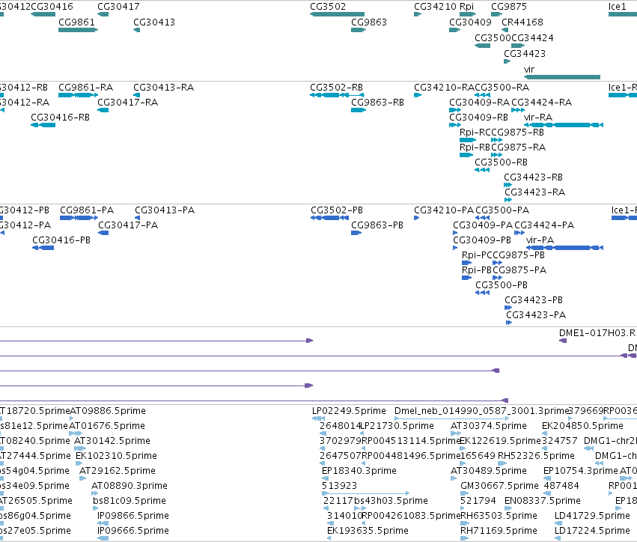
Task: Select EST LP21730.5prime
Action: [x=362, y=433]
